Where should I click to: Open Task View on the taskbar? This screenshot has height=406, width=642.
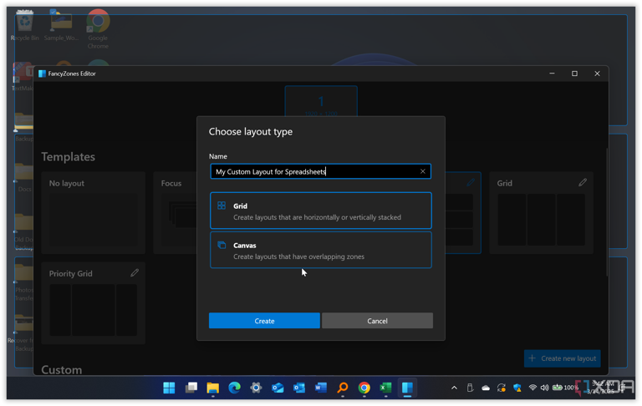191,388
